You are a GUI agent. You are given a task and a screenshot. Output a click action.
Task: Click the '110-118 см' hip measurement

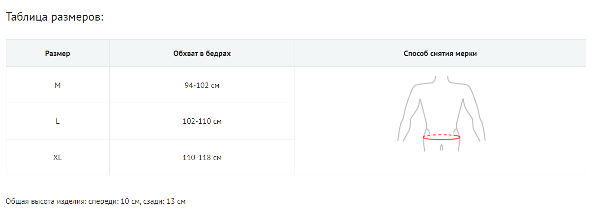202,158
